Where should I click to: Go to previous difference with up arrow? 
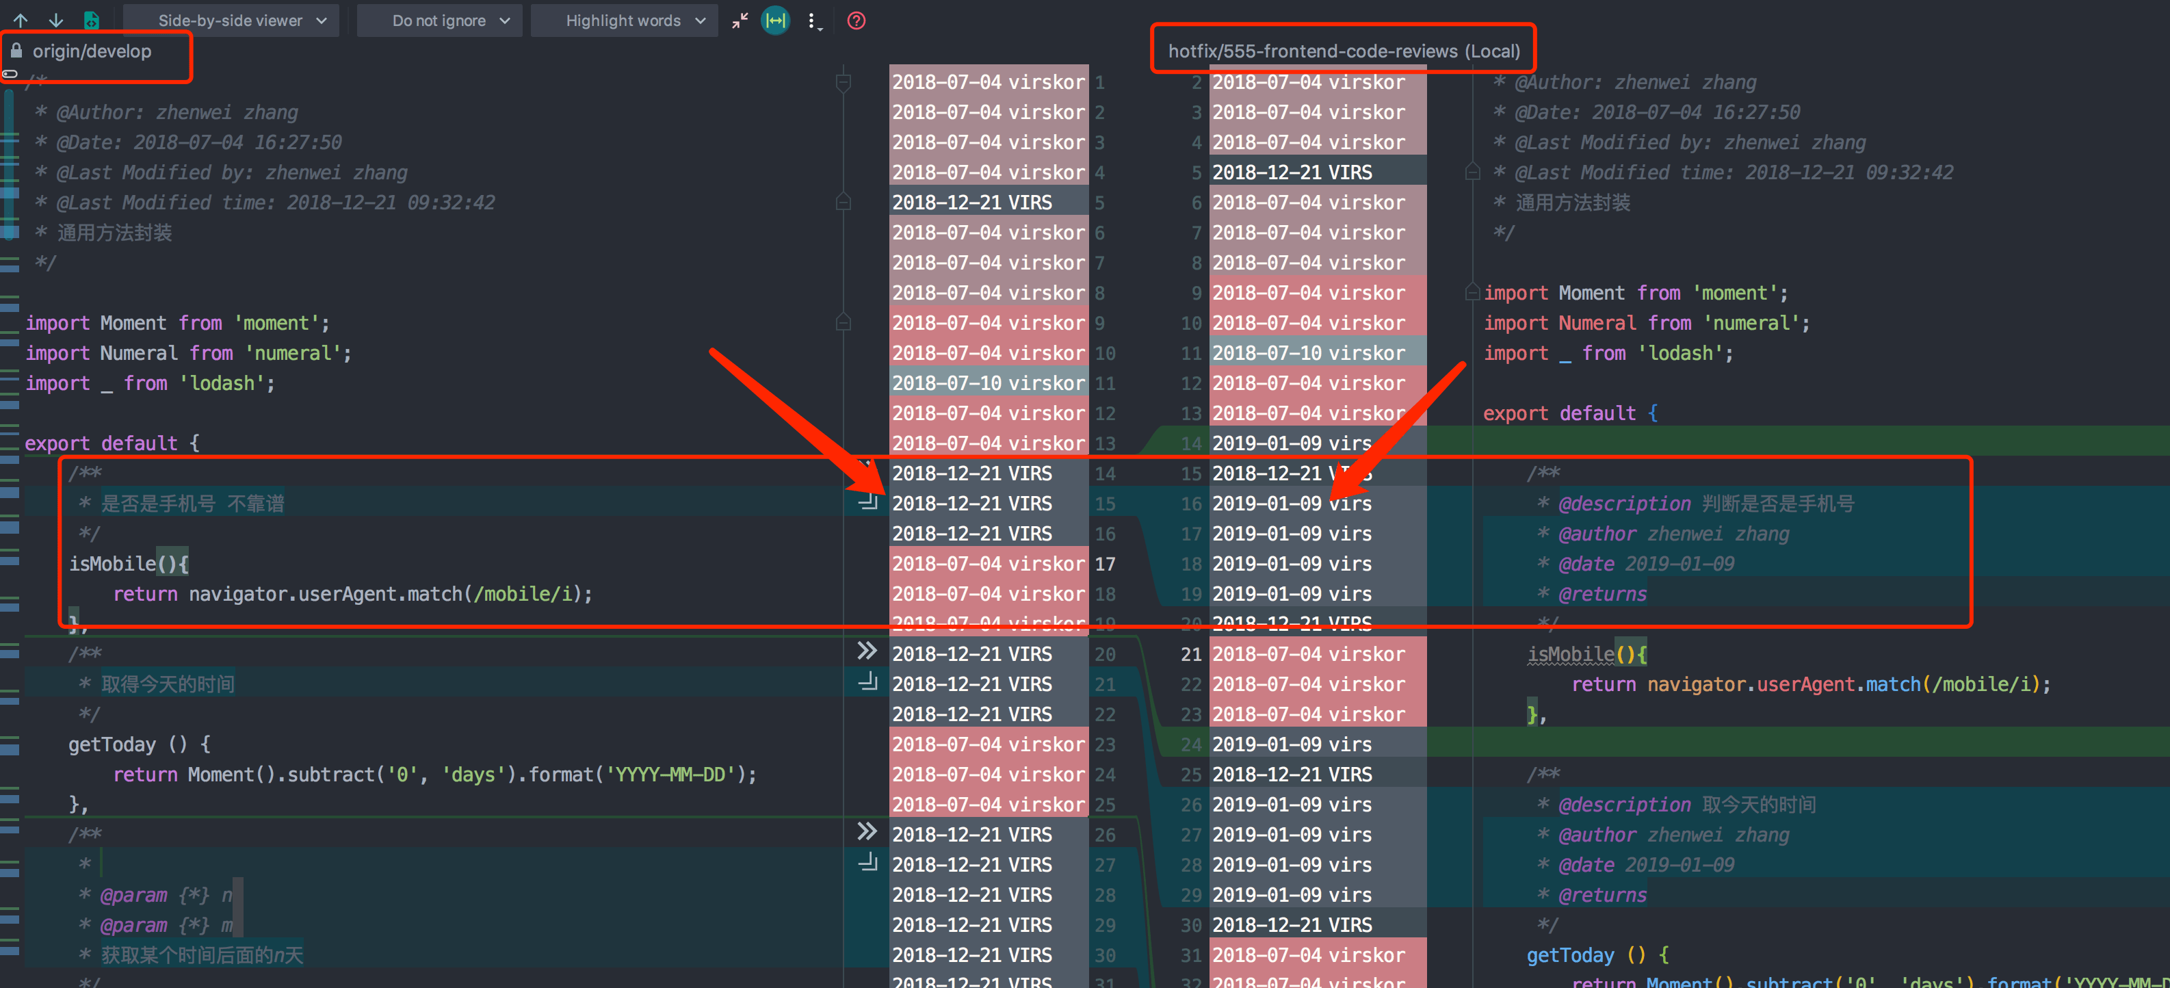click(x=21, y=21)
